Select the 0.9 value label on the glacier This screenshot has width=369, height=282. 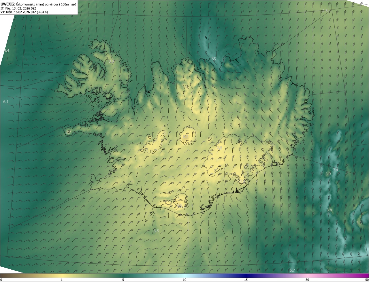(219, 148)
